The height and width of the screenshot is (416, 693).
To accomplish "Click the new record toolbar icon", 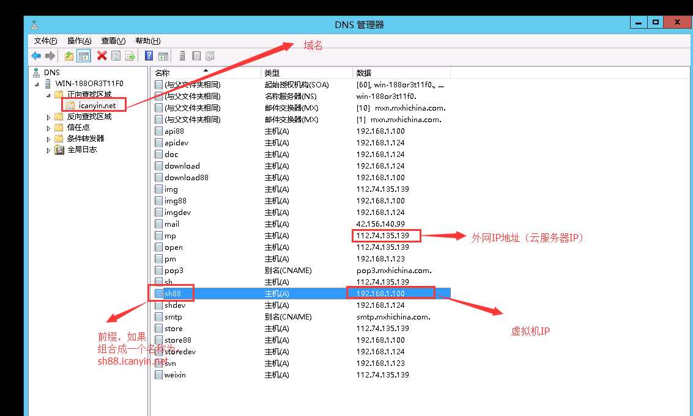I will (x=196, y=56).
